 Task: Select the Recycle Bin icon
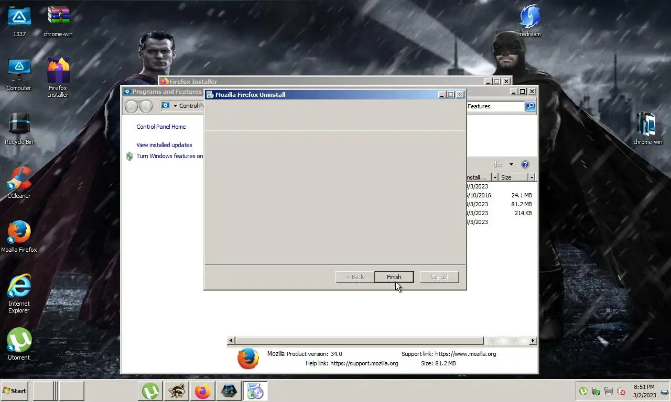click(19, 129)
